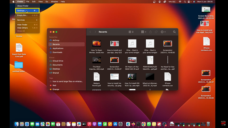
Task: Select 'The Most Importa...NG).mp4' file
Action: point(97,63)
